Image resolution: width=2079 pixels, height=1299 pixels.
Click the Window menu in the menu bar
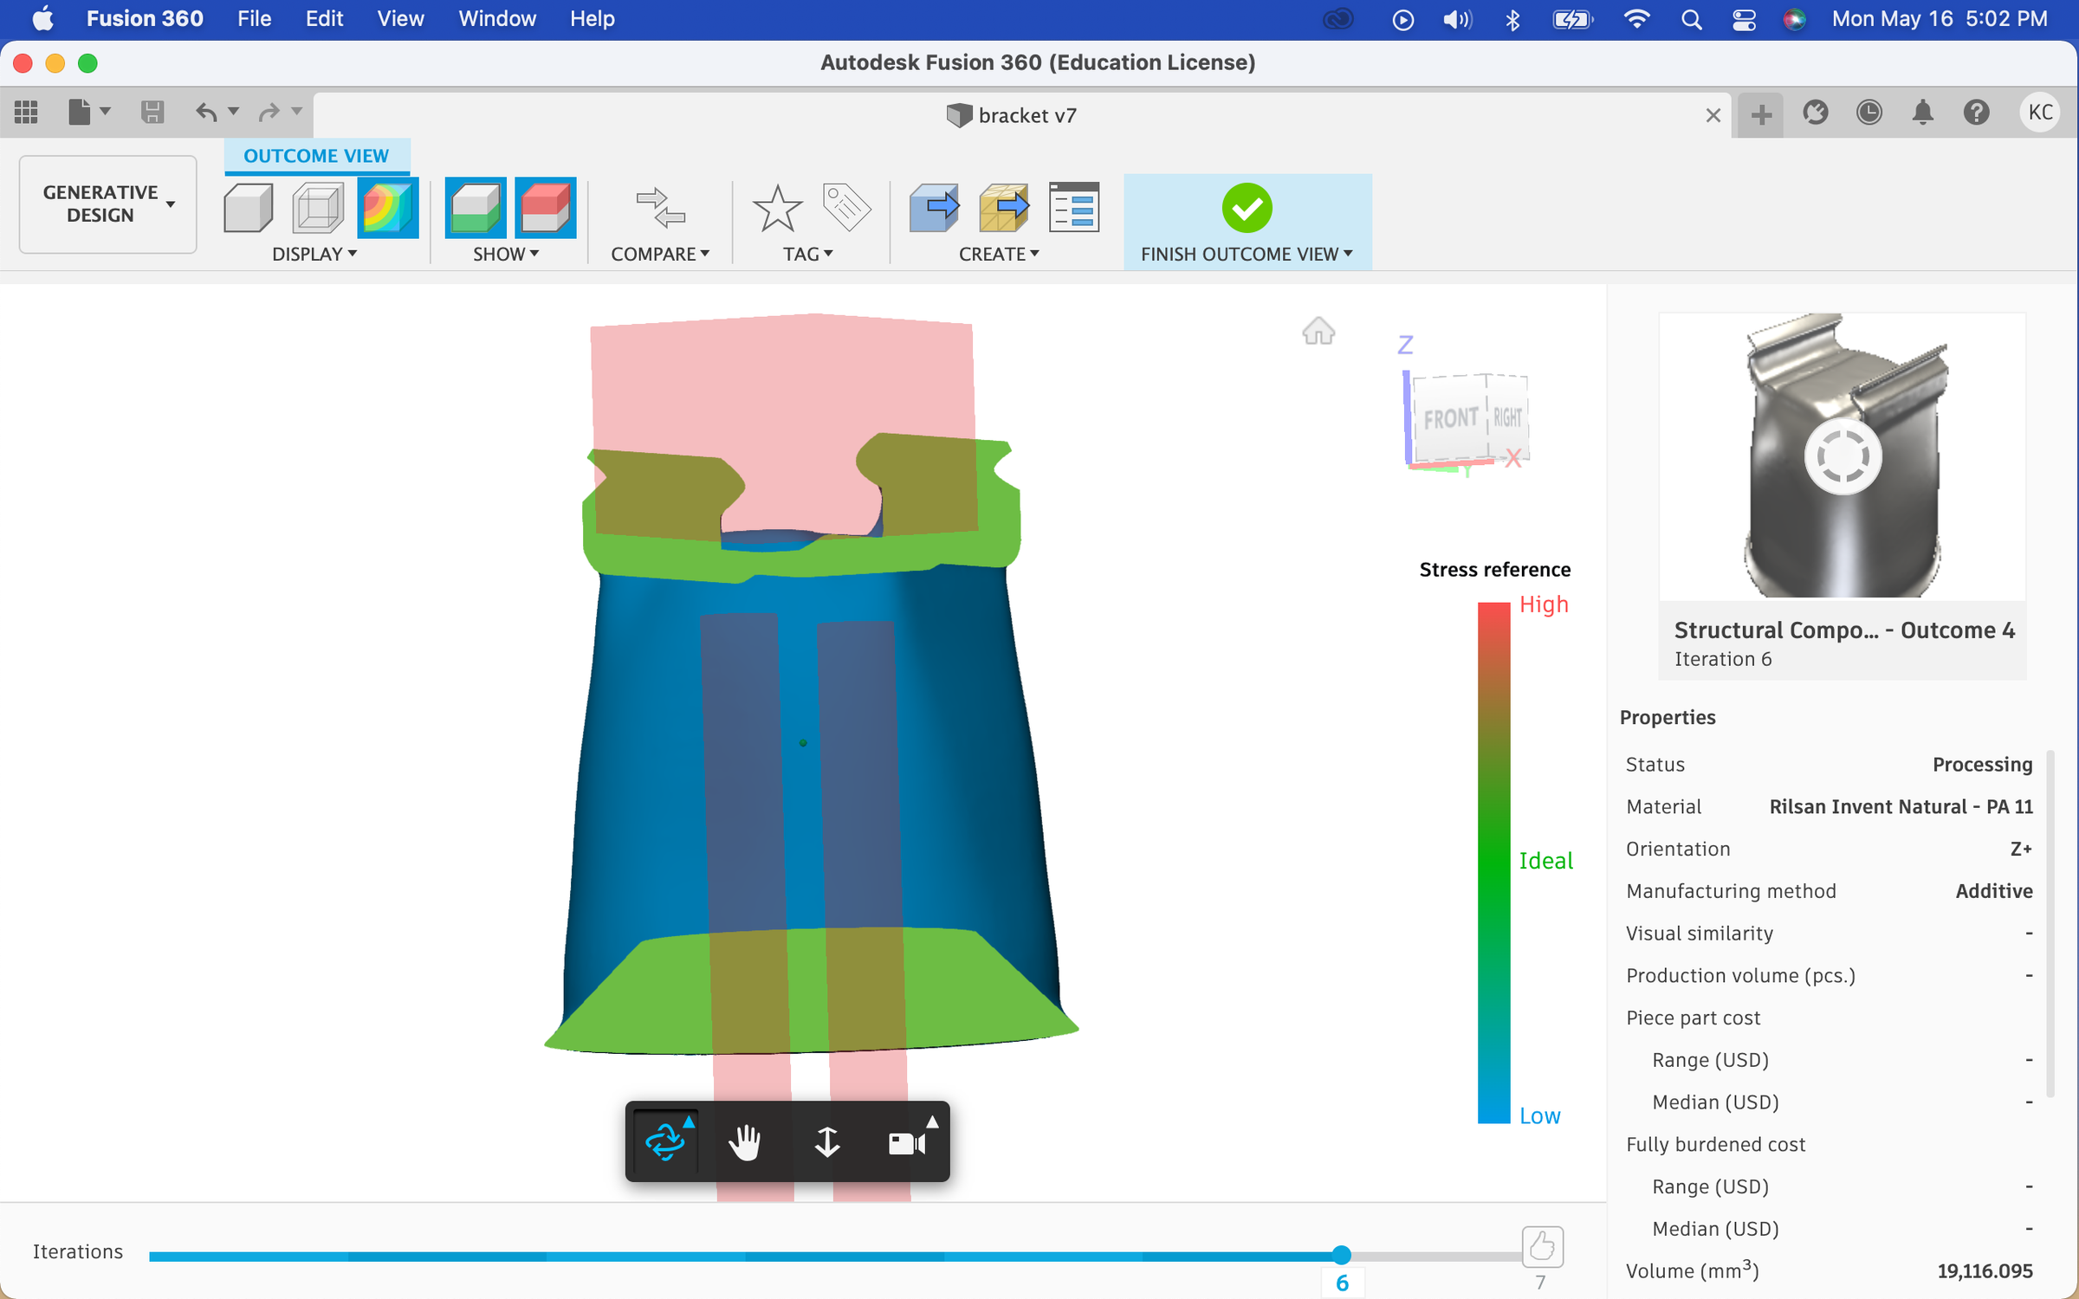tap(496, 18)
